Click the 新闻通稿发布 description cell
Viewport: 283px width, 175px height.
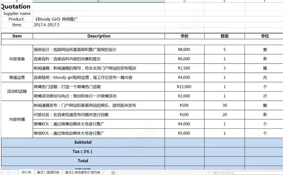point(99,106)
